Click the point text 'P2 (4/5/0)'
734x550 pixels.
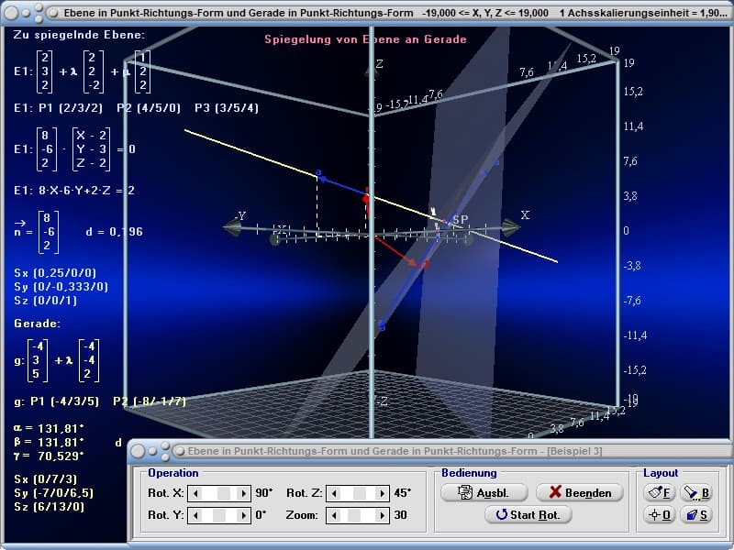pos(149,108)
